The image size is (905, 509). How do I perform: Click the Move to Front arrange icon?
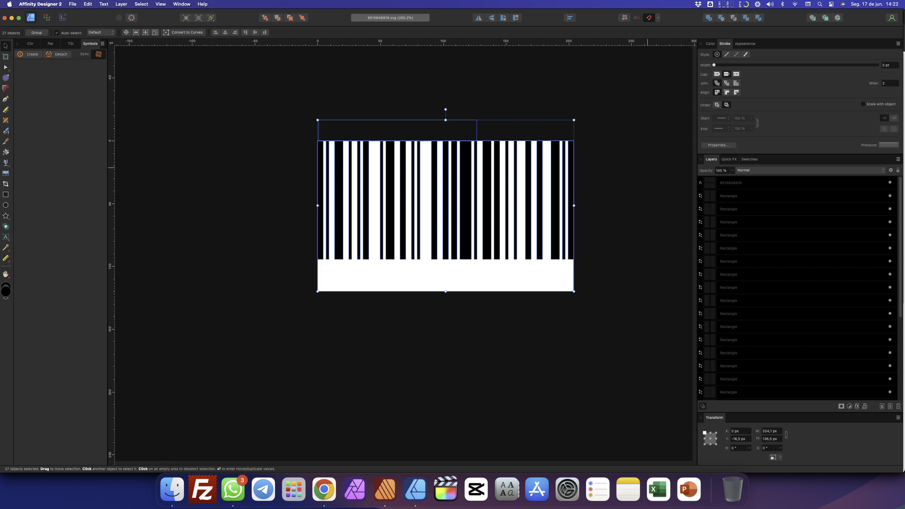pyautogui.click(x=302, y=18)
